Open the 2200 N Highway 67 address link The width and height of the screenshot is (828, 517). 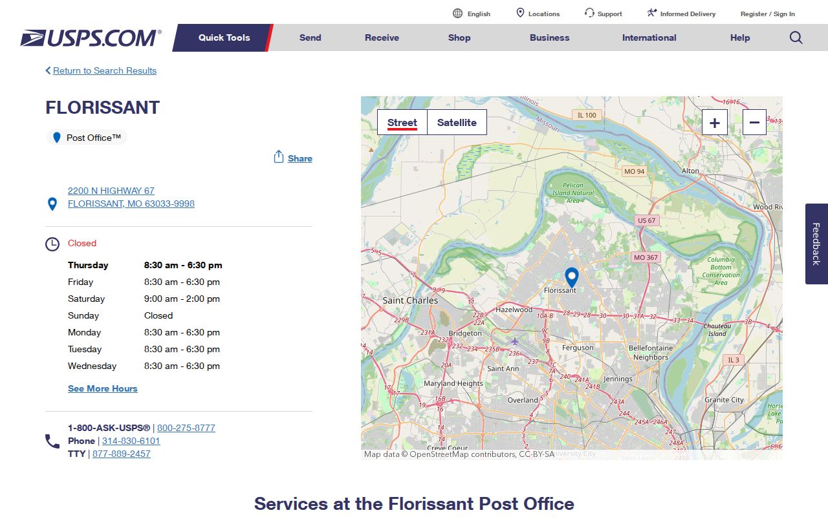click(x=131, y=197)
